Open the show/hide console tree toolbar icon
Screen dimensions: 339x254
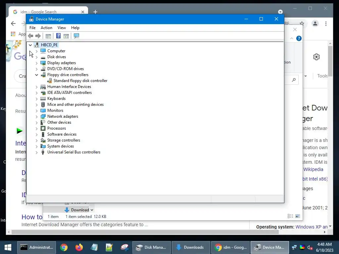(x=48, y=36)
